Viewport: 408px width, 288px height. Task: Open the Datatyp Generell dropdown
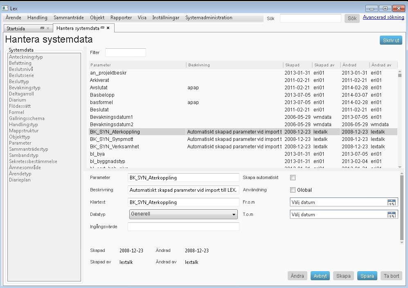(x=183, y=214)
